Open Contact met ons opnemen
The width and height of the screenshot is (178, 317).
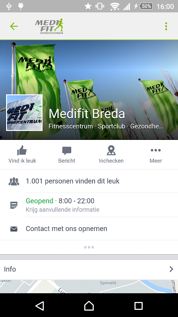(x=66, y=229)
